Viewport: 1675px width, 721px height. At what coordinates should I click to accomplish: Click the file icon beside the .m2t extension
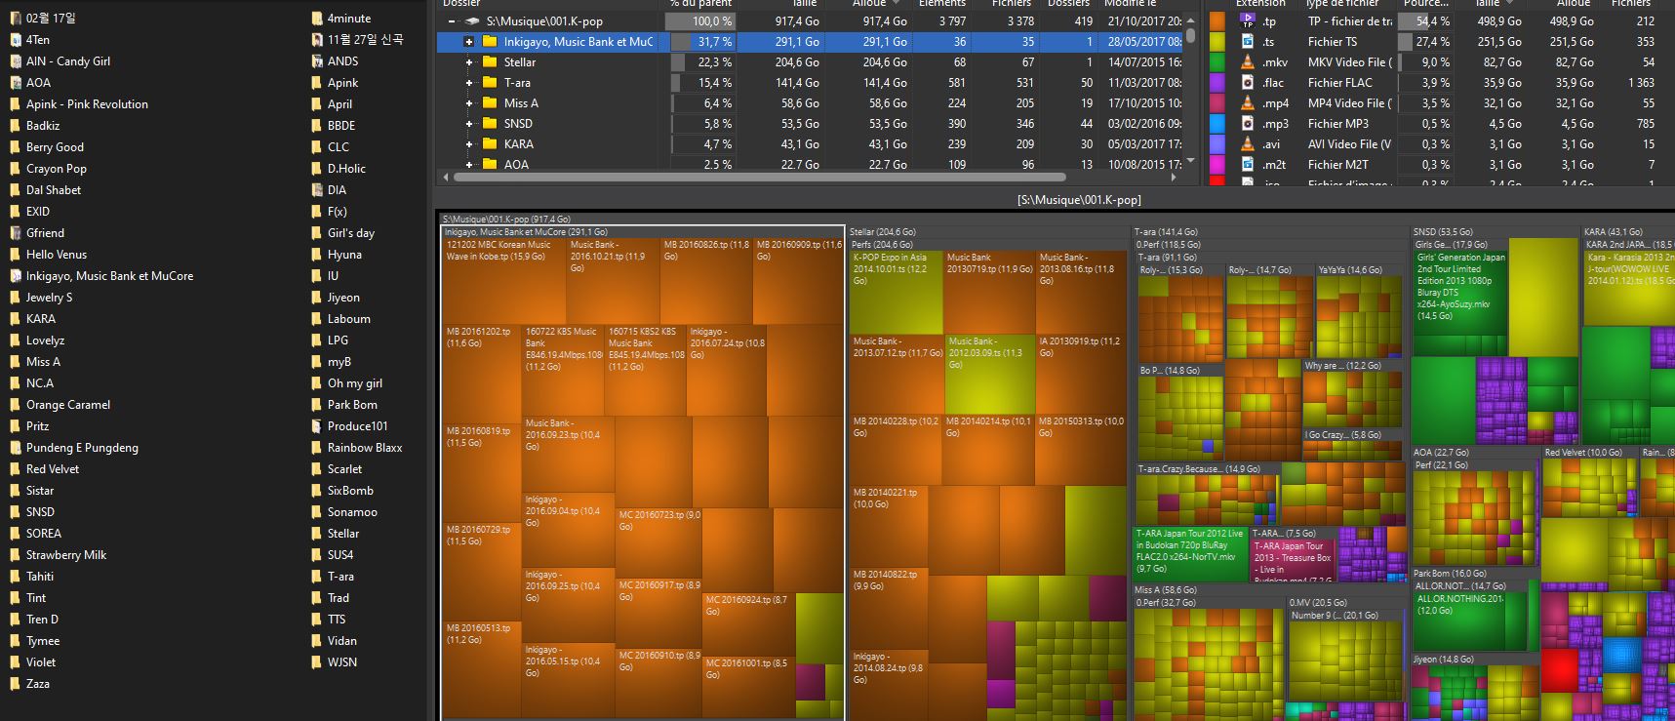[x=1247, y=164]
